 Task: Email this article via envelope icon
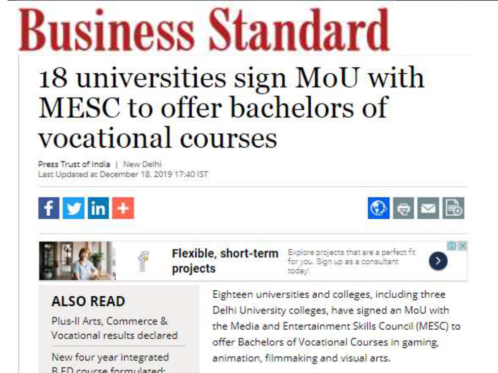(x=428, y=208)
